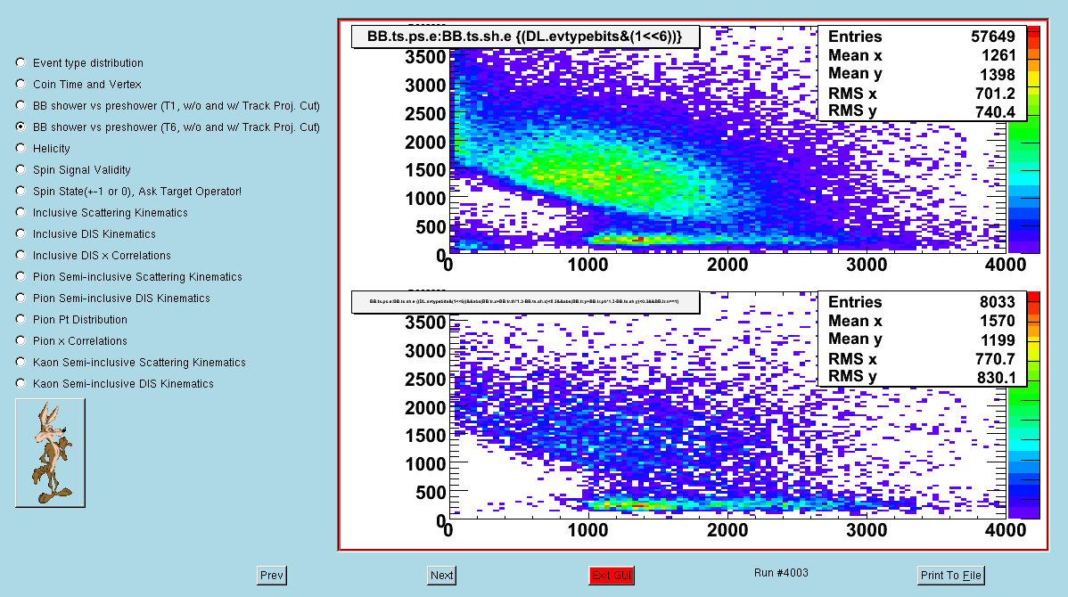The height and width of the screenshot is (597, 1068).
Task: Click top plot statistics box with 57649 entries
Action: click(x=922, y=74)
